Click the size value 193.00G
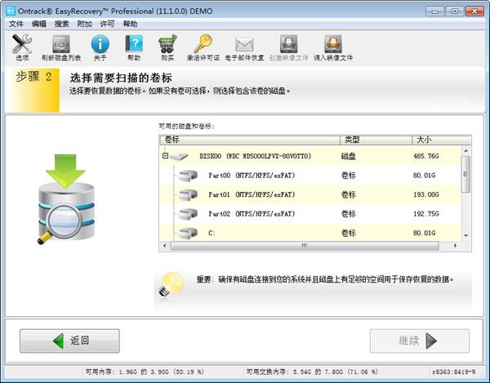Viewport: 490px width, 383px height. 426,194
